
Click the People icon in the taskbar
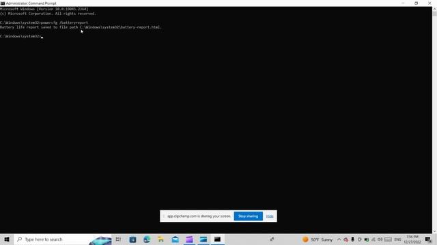[x=272, y=239]
